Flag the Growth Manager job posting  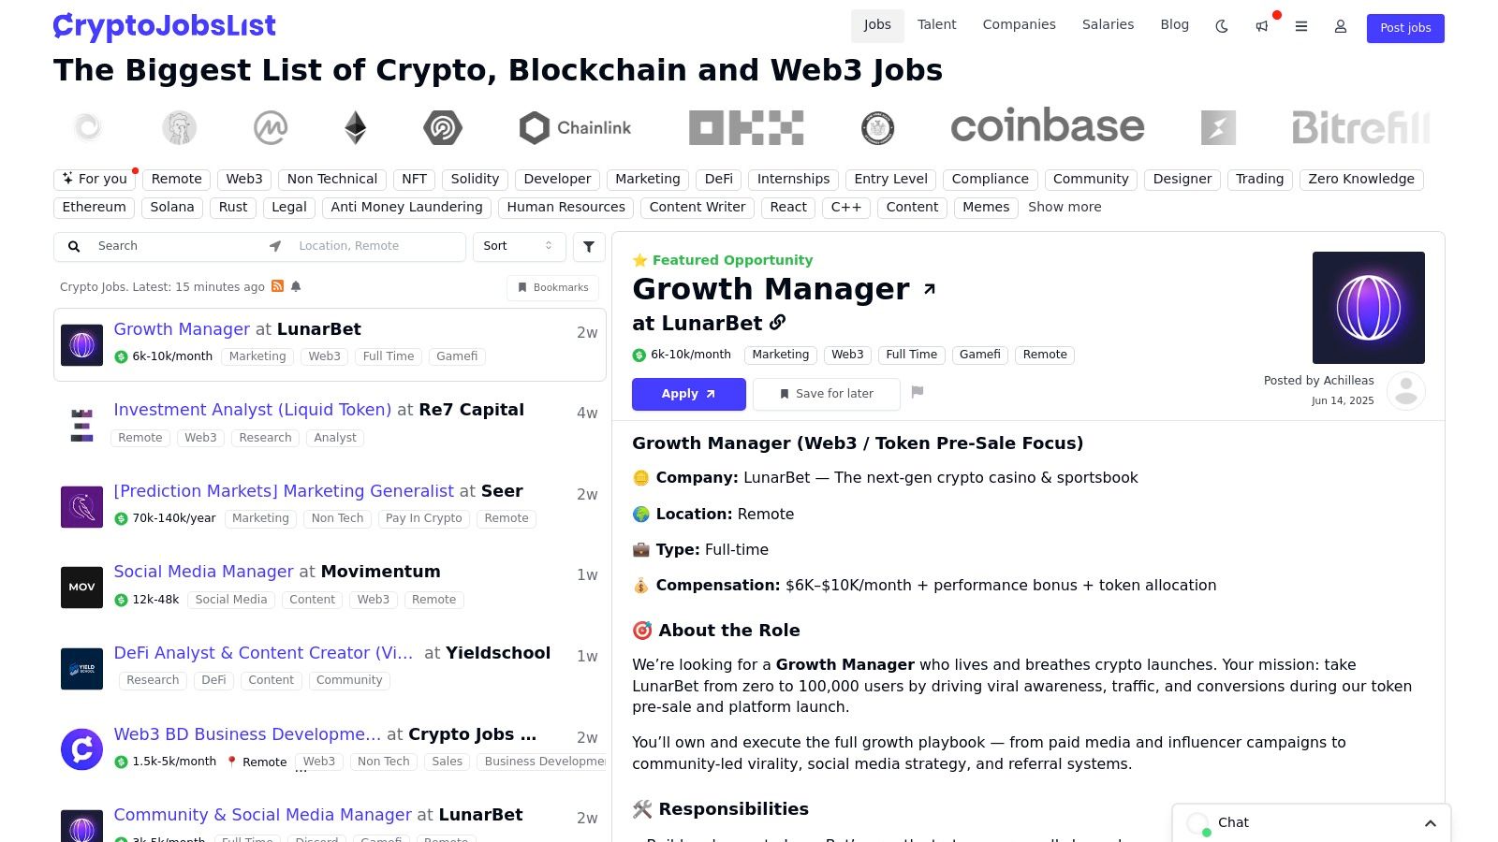coord(918,393)
